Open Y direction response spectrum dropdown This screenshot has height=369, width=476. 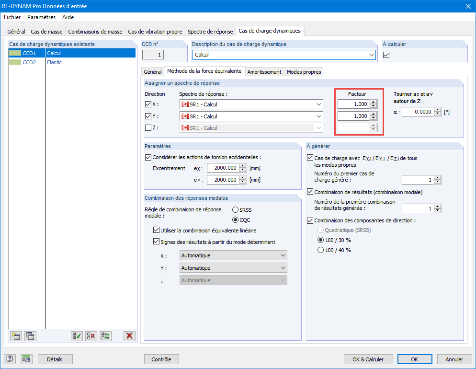point(251,116)
